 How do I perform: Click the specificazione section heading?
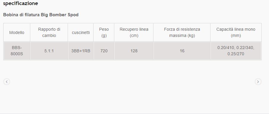point(20,4)
